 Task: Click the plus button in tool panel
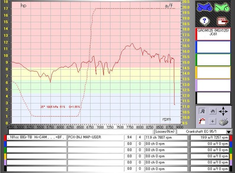(x=212, y=121)
